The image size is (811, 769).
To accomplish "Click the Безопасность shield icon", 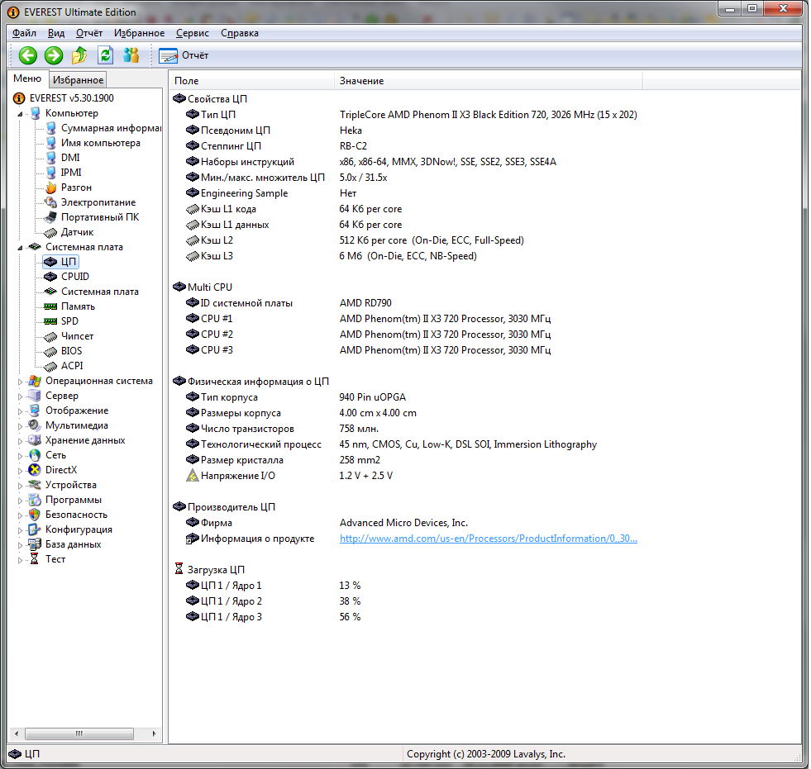I will [x=35, y=515].
